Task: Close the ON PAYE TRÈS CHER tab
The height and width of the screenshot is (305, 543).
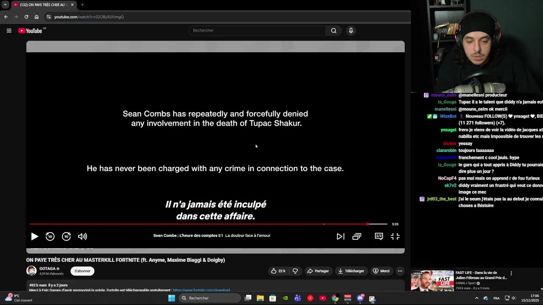Action: 72,5
